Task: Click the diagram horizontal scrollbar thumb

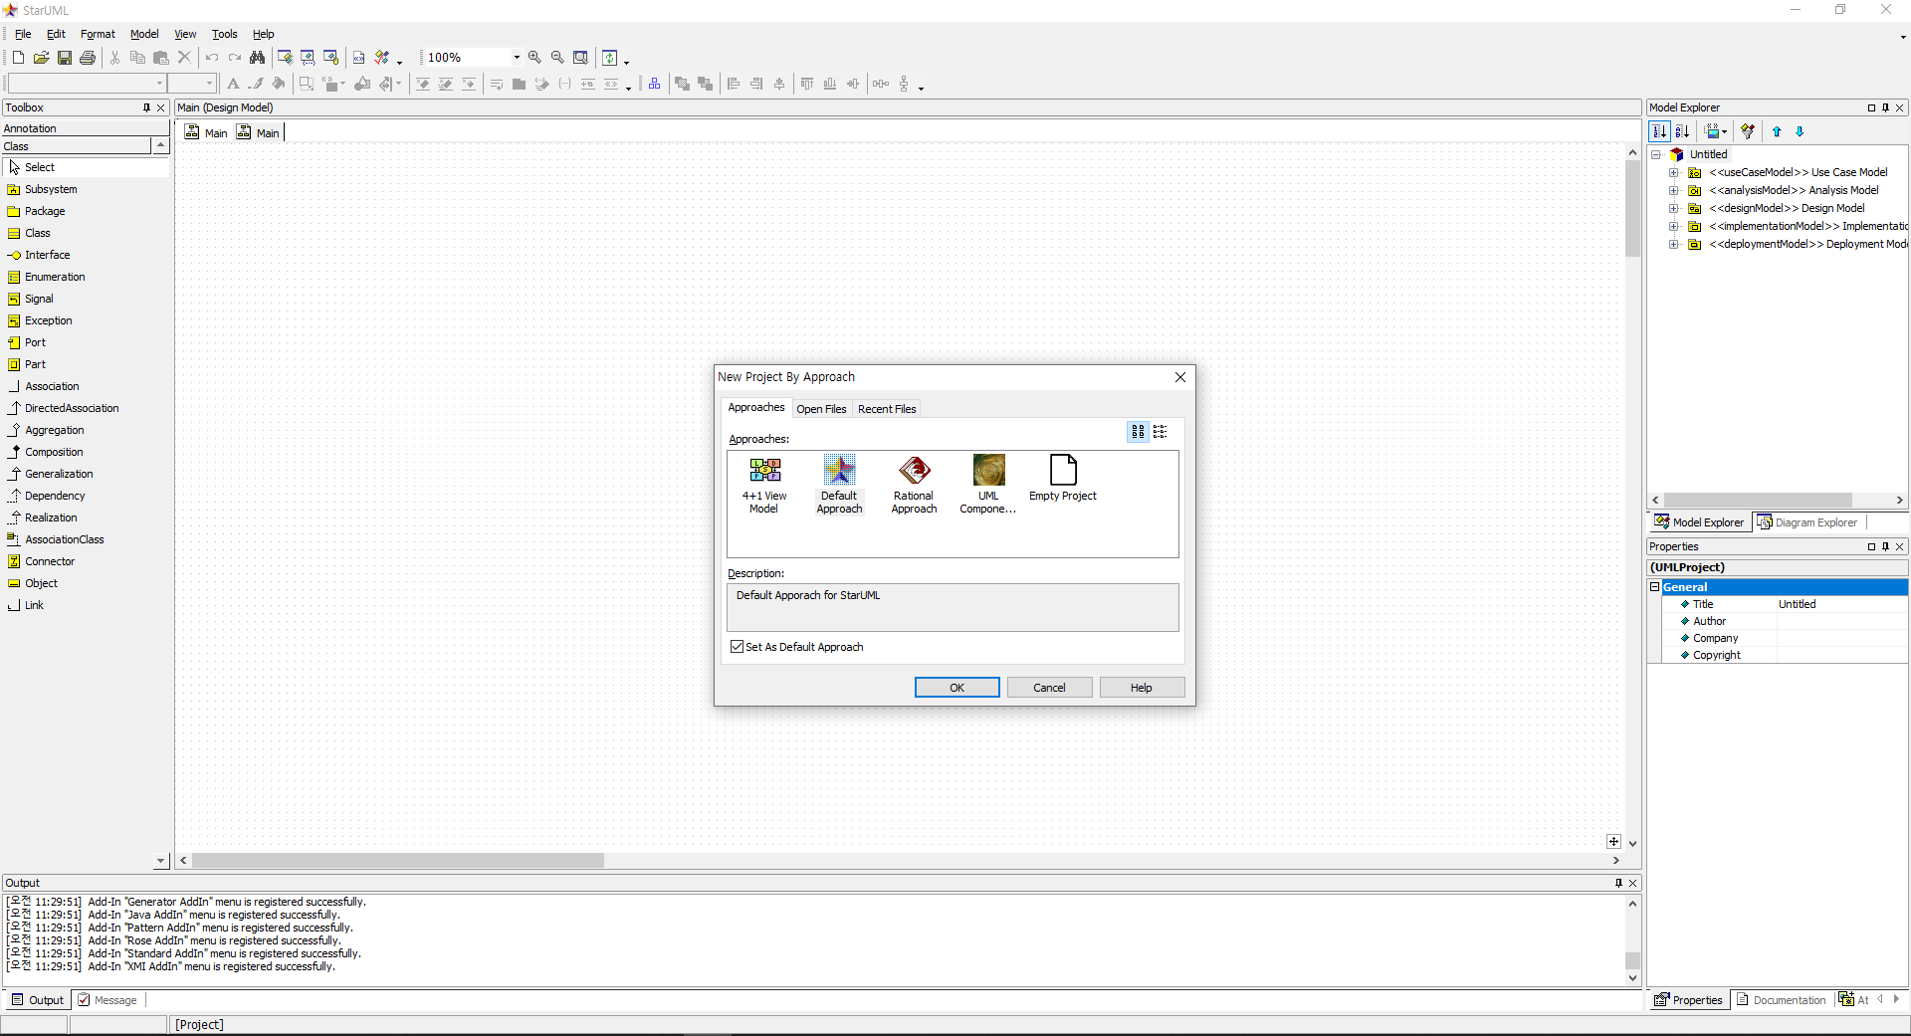Action: click(398, 860)
